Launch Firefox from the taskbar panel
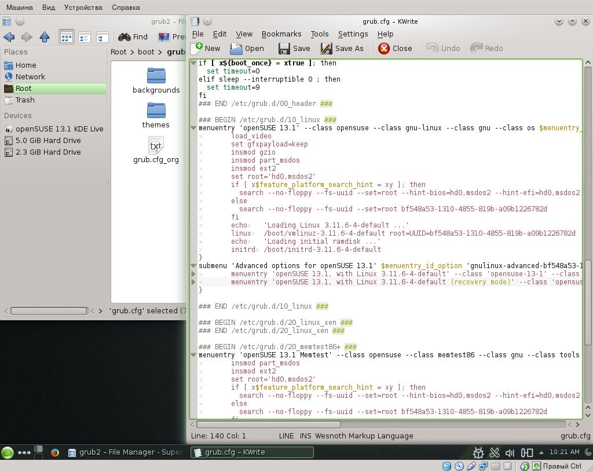This screenshot has width=593, height=472. 55,452
